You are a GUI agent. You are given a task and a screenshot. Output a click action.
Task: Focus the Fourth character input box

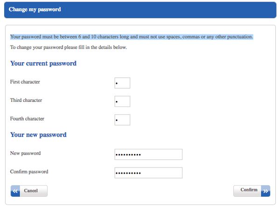point(122,120)
